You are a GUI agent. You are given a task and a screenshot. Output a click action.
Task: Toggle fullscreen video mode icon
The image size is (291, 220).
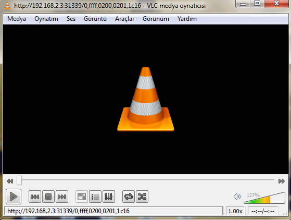click(x=82, y=197)
